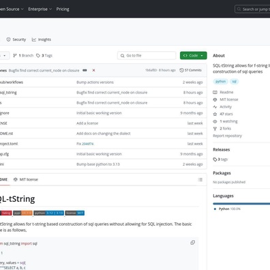Open 'Add docs on changing the dialect' commit
Image resolution: width=270 pixels, height=270 pixels.
click(x=104, y=134)
